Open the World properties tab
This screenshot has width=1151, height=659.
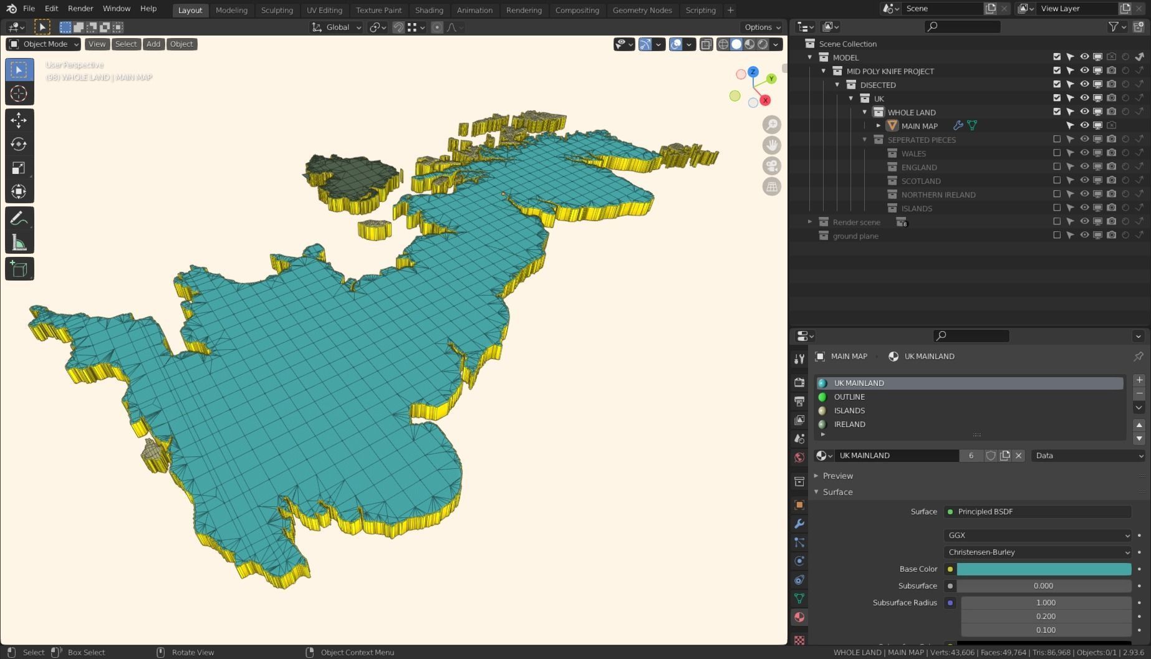[x=799, y=457]
